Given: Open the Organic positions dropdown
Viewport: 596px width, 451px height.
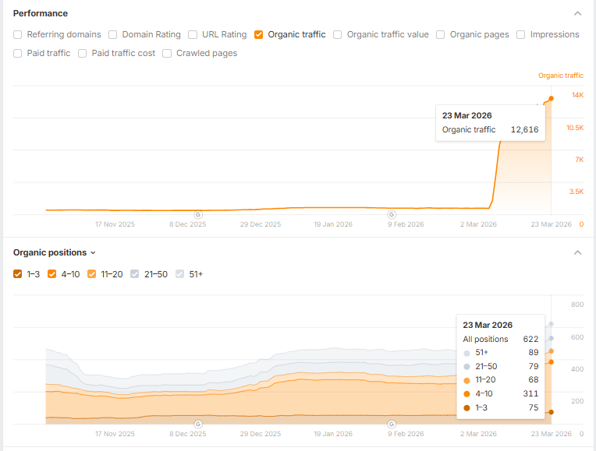Looking at the screenshot, I should [54, 252].
